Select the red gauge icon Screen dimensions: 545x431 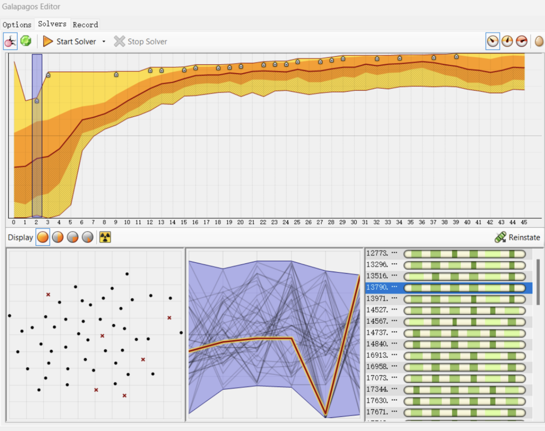pos(521,41)
